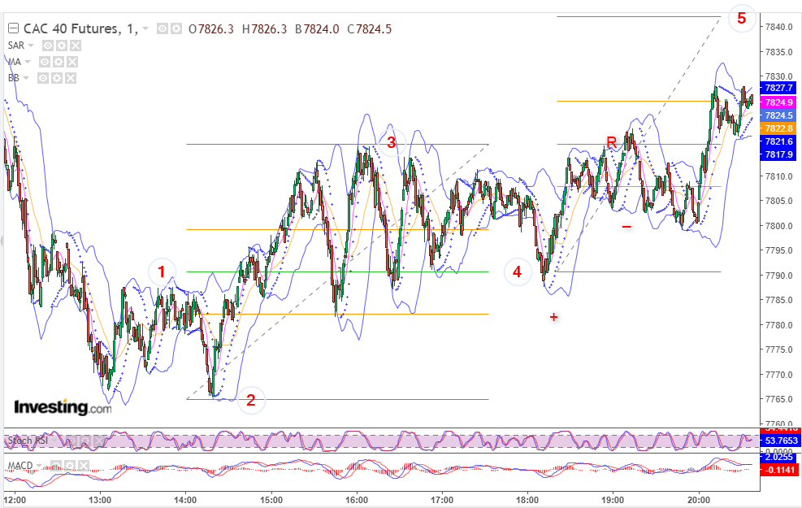Click the low value B7824.0
802x508 pixels.
317,29
